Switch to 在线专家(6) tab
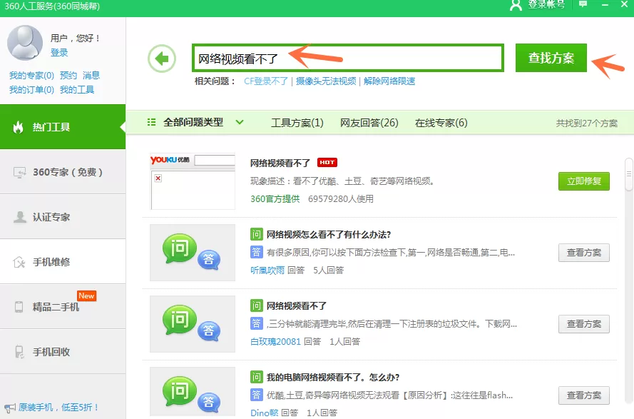The height and width of the screenshot is (419, 634). pyautogui.click(x=441, y=123)
